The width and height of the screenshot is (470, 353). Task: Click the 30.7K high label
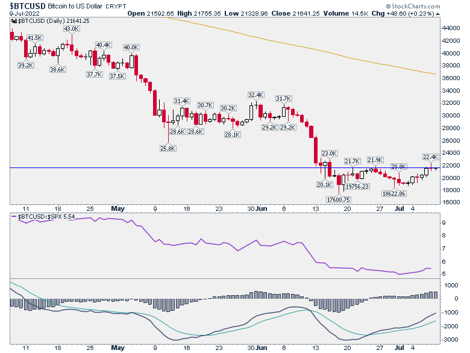click(205, 105)
